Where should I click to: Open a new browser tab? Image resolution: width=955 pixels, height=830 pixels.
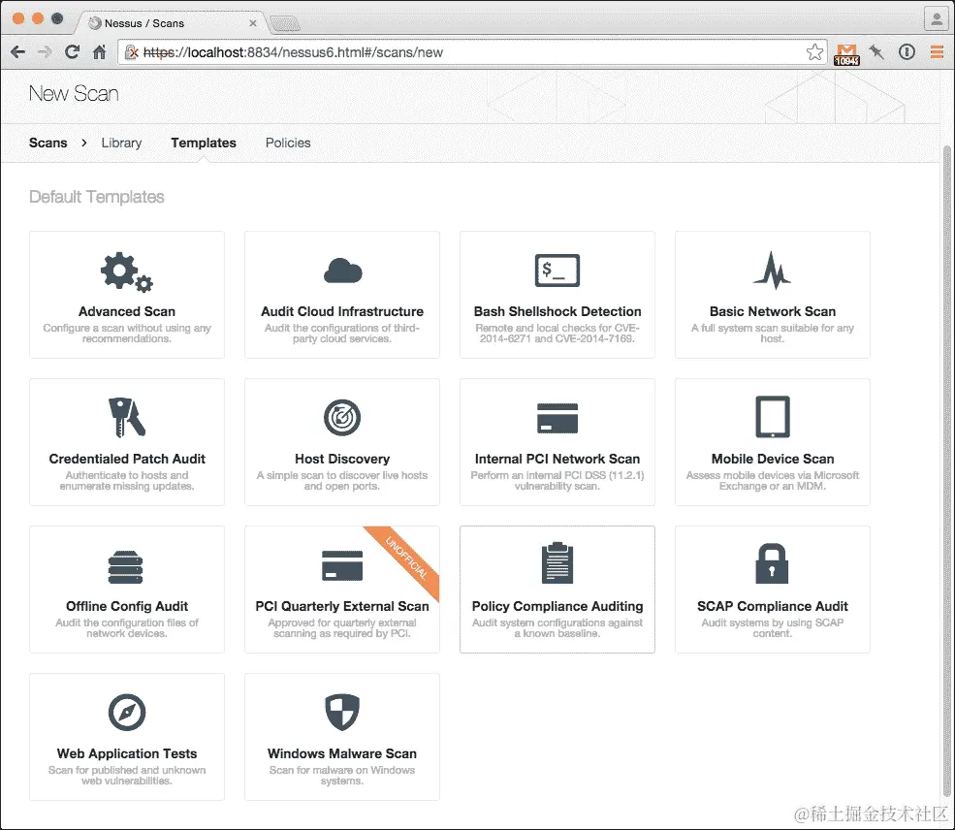coord(284,24)
